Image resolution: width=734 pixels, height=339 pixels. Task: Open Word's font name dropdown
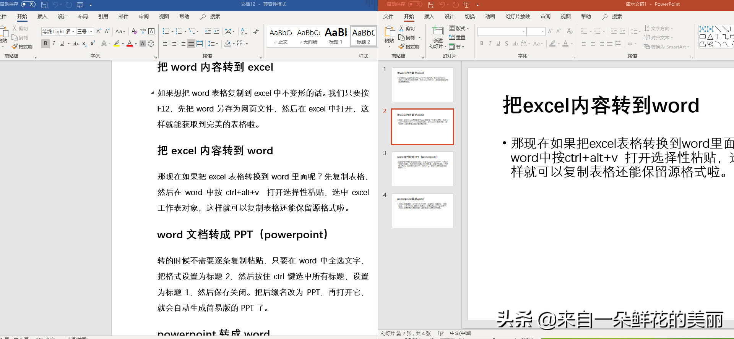(x=73, y=31)
